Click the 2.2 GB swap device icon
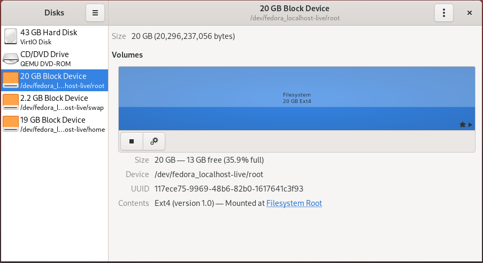This screenshot has height=263, width=483. (x=11, y=102)
